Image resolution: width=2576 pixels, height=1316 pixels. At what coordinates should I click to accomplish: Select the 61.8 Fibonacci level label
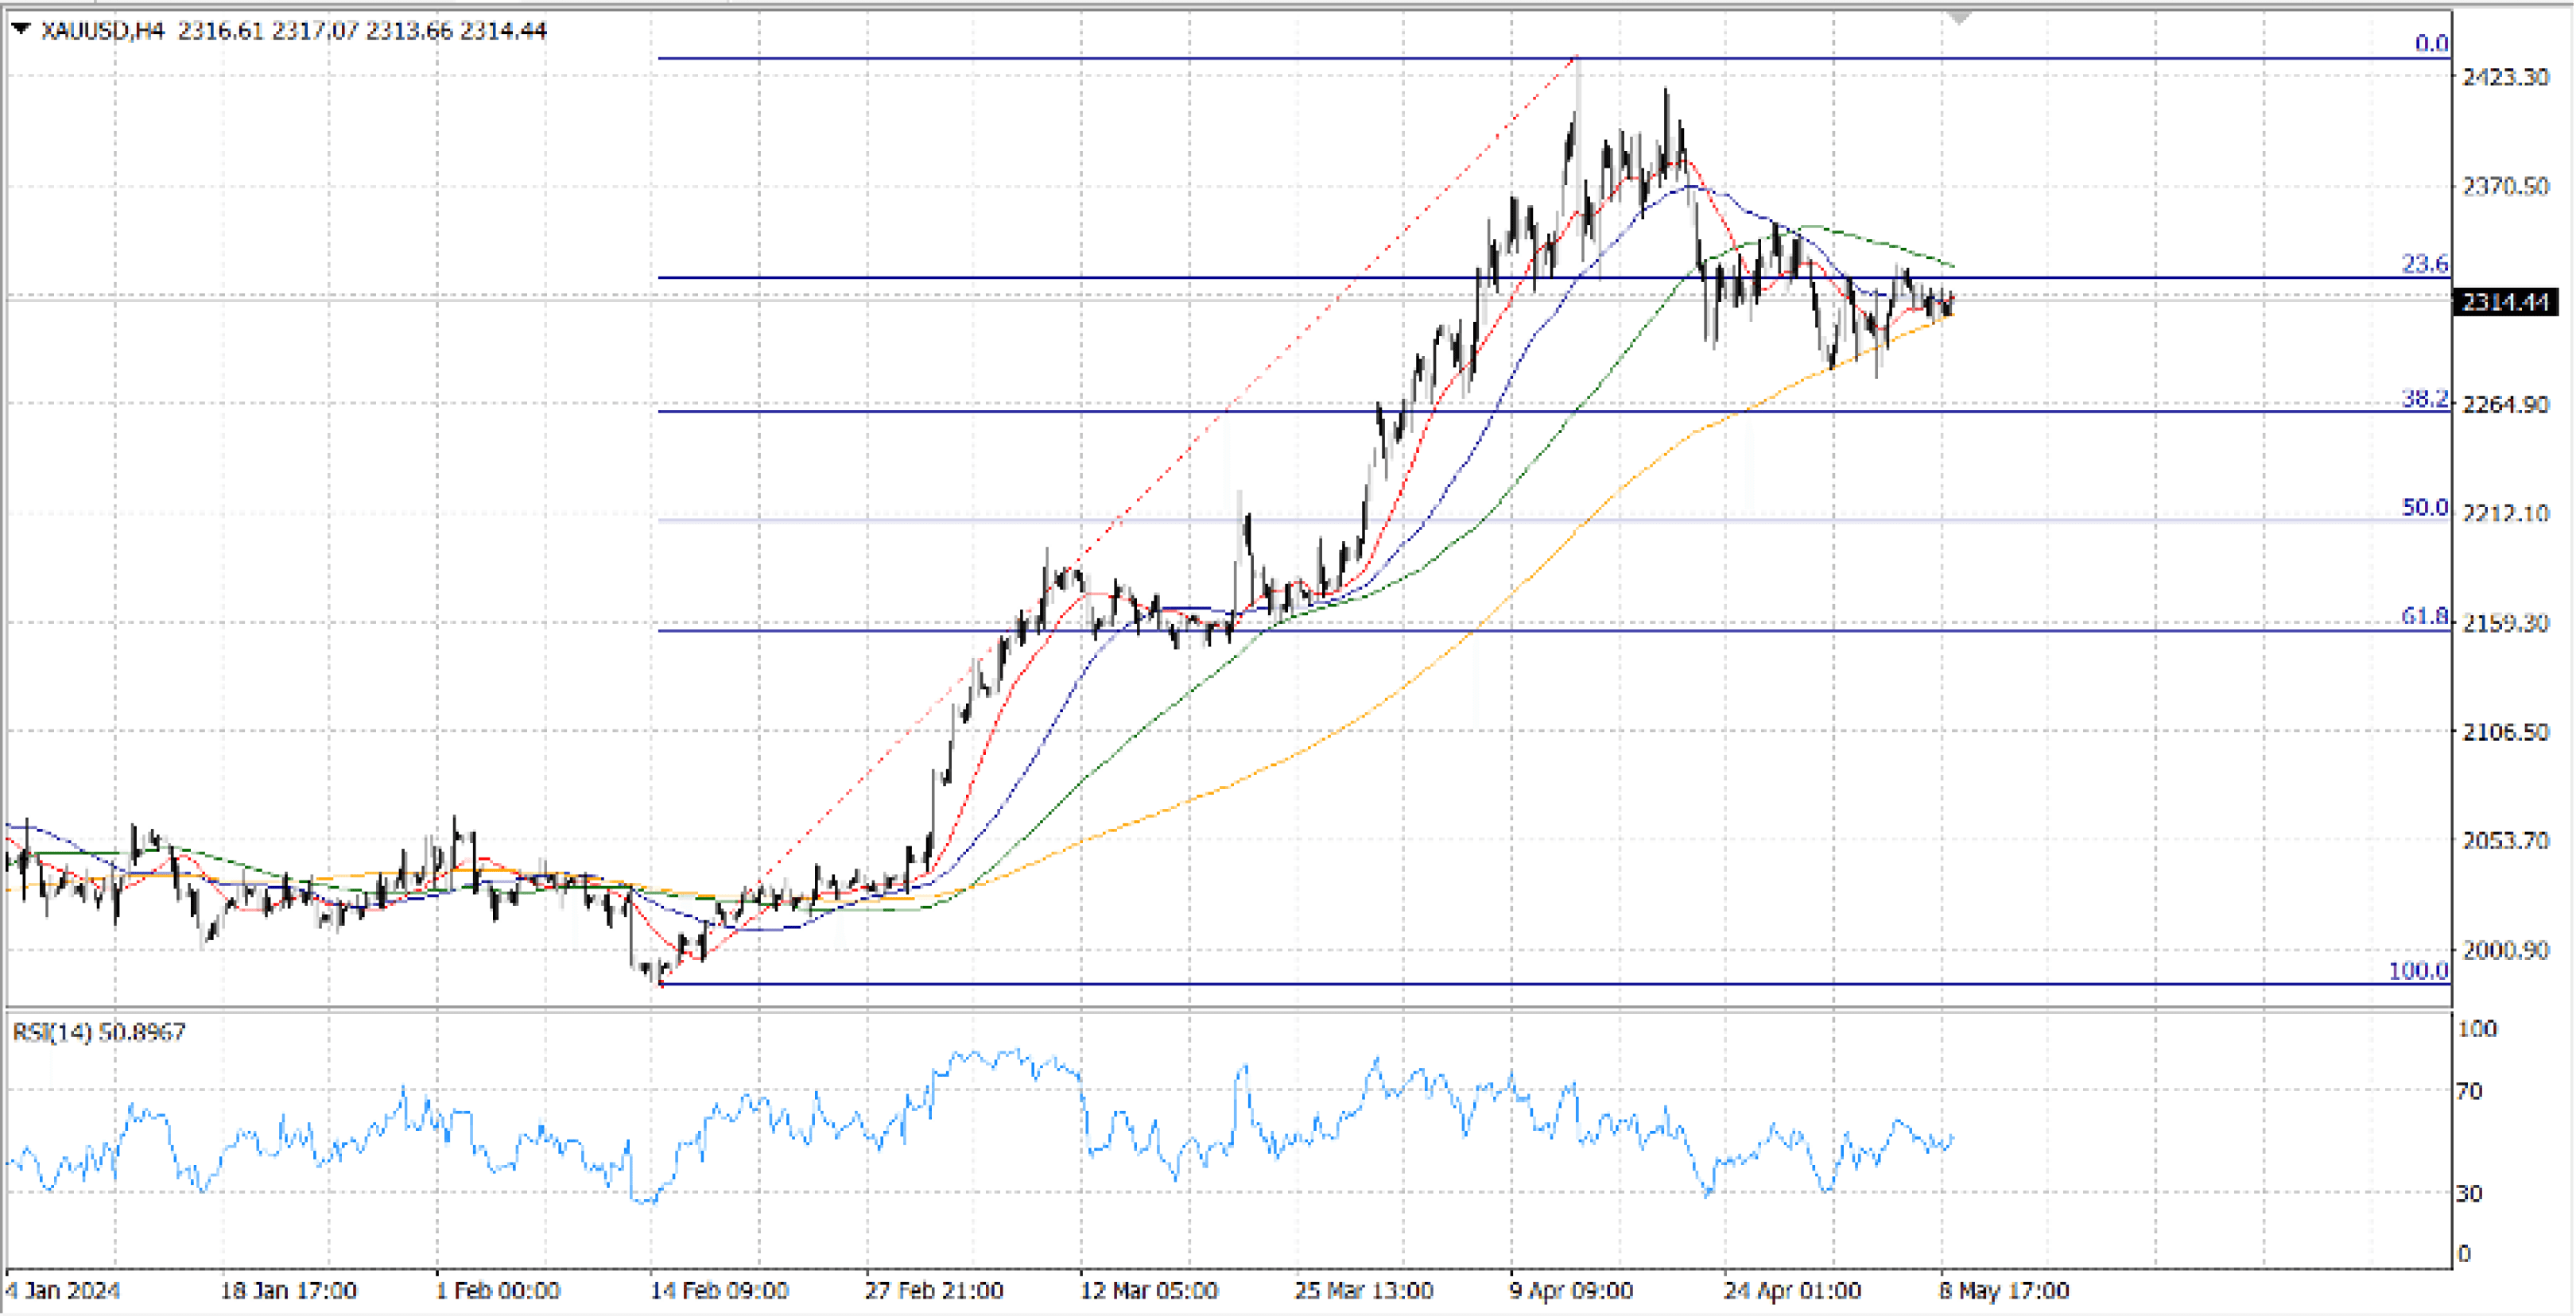coord(2425,616)
